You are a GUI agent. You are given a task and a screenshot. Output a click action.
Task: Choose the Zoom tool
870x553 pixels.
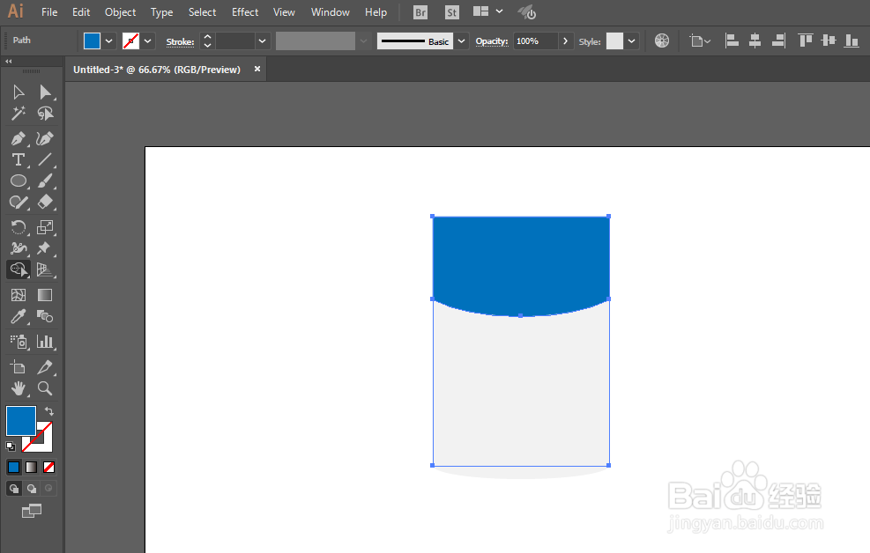click(46, 388)
